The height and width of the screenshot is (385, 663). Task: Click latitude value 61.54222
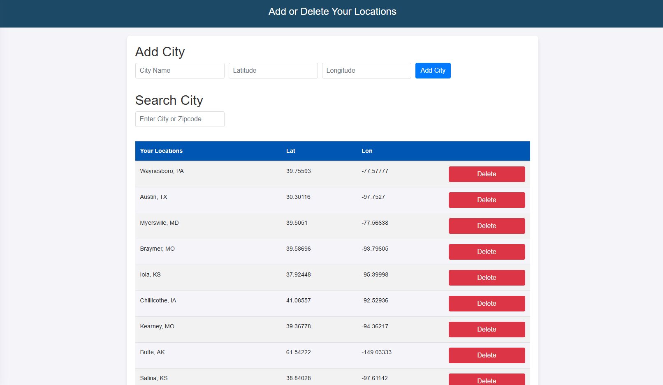(299, 352)
